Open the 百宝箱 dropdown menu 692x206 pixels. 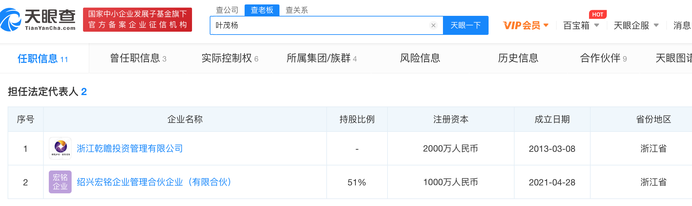click(x=581, y=25)
